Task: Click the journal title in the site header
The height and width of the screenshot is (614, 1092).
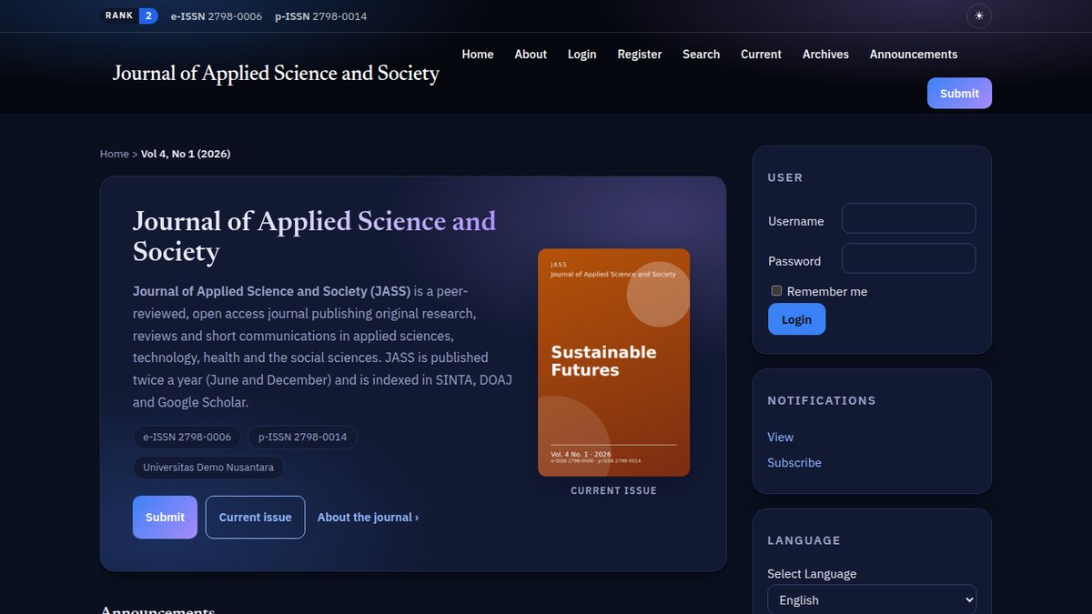Action: (276, 74)
